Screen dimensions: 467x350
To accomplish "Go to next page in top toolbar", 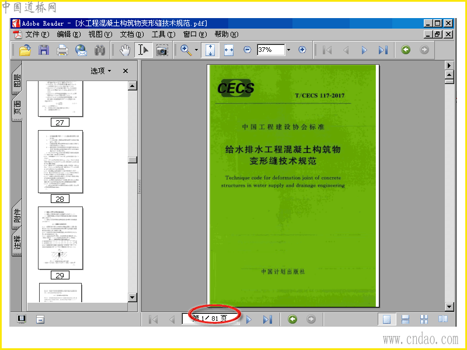I will (364, 50).
